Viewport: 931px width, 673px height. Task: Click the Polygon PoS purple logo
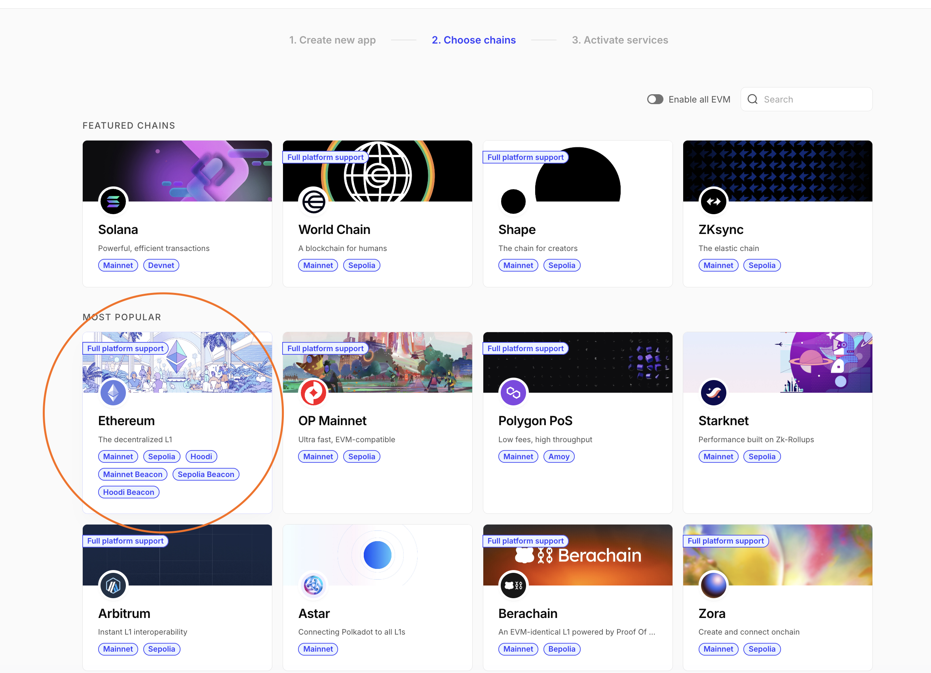coord(513,393)
